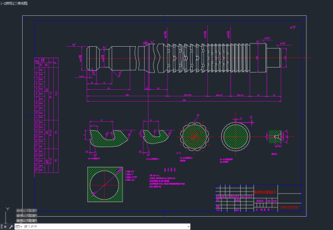Image resolution: width=333 pixels, height=230 pixels.
Task: Click the tooth data table on left
Action: (x=46, y=116)
